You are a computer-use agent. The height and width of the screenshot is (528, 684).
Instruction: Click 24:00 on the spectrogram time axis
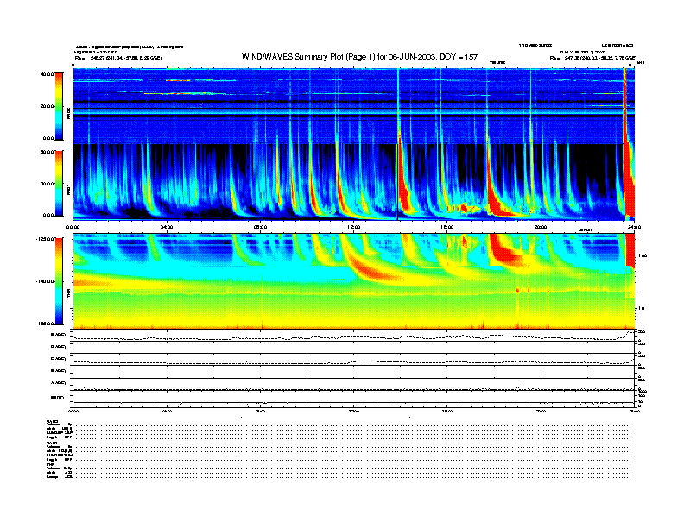coord(634,227)
